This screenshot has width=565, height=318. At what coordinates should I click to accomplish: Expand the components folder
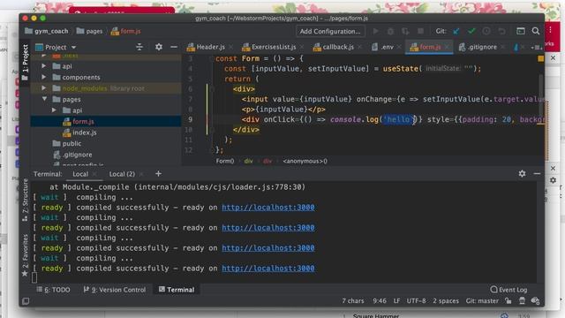[x=44, y=77]
